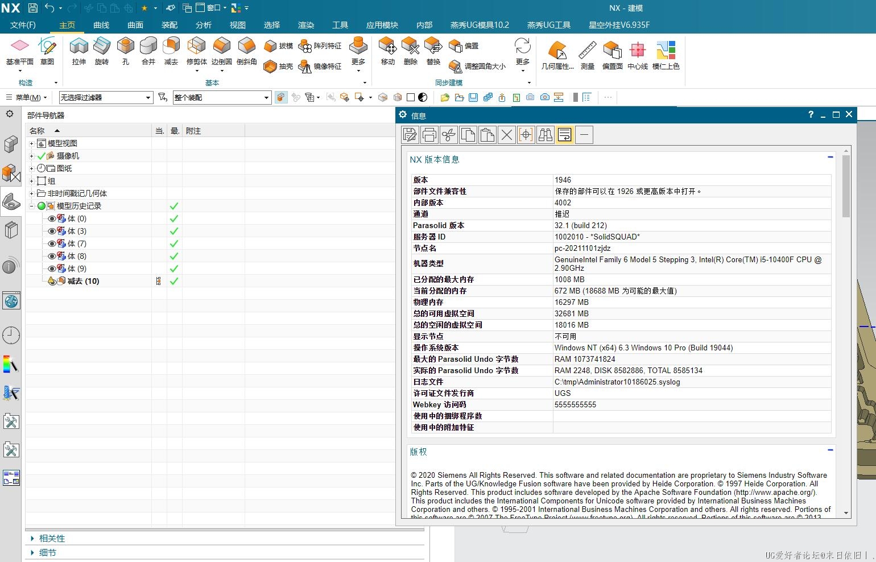
Task: Select the 调整圆角大小 tool
Action: tap(477, 67)
